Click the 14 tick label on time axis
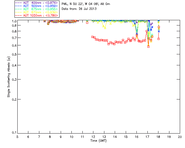185x148 pixels. (115, 137)
